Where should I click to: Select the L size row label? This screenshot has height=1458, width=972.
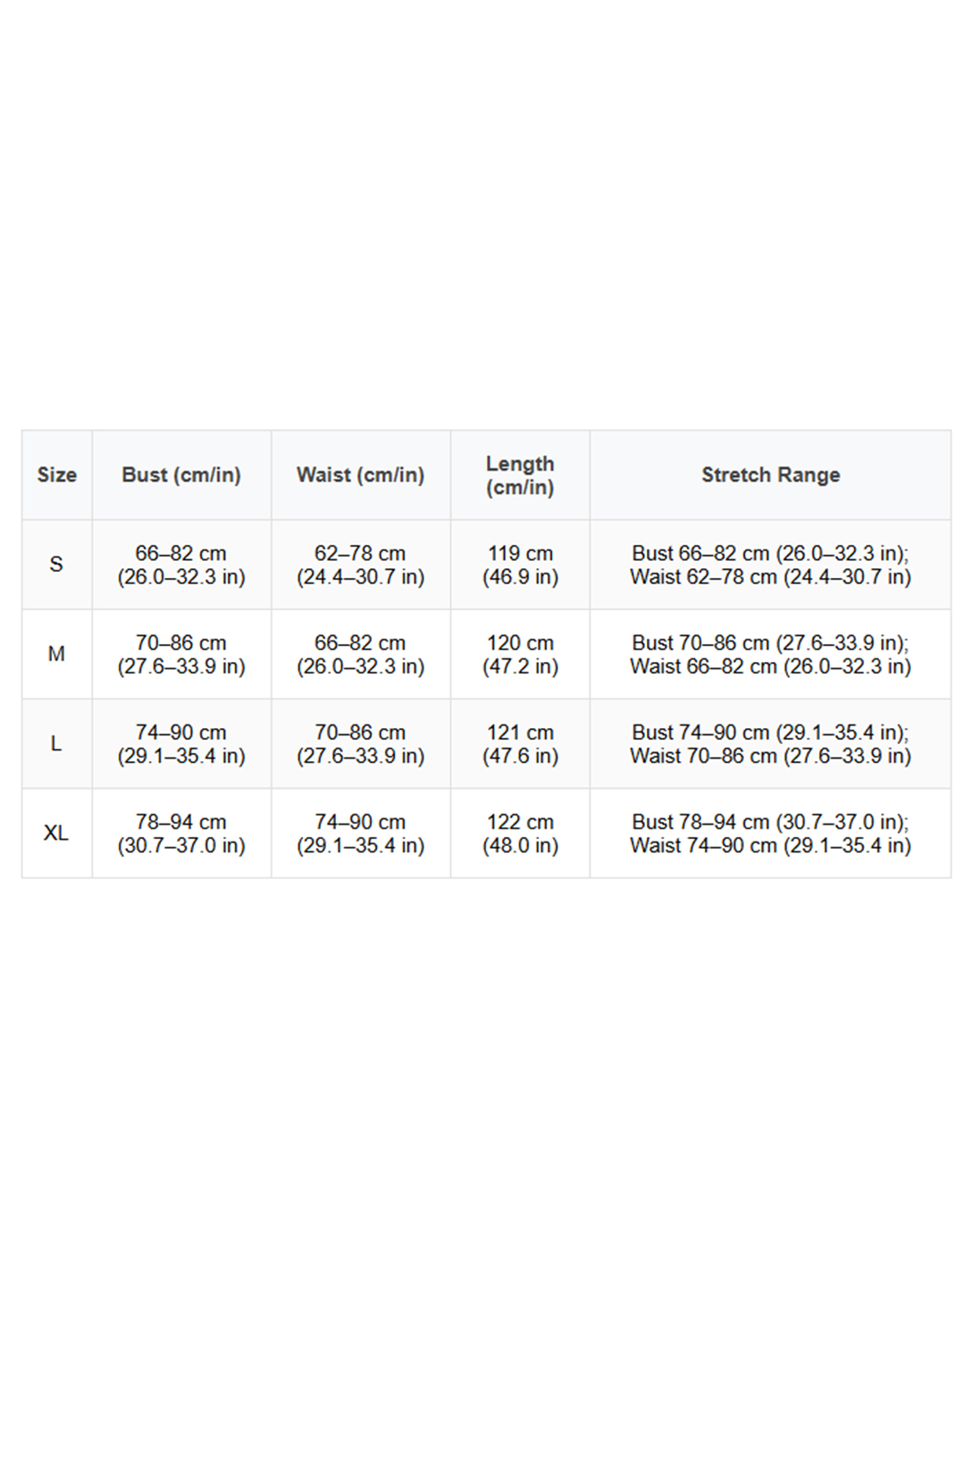(56, 743)
